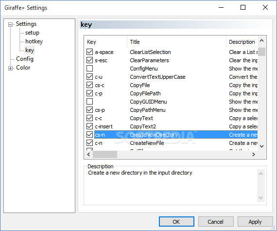Open the Config tree item

tap(25, 59)
